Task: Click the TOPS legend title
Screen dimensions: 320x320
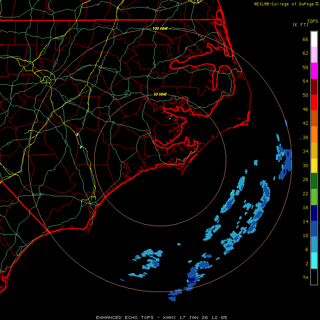Action: 313,21
